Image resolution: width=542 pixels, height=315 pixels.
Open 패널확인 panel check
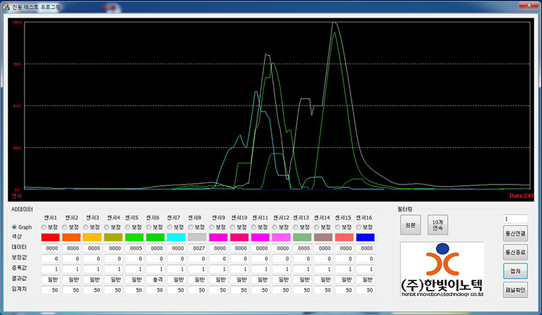(x=515, y=289)
